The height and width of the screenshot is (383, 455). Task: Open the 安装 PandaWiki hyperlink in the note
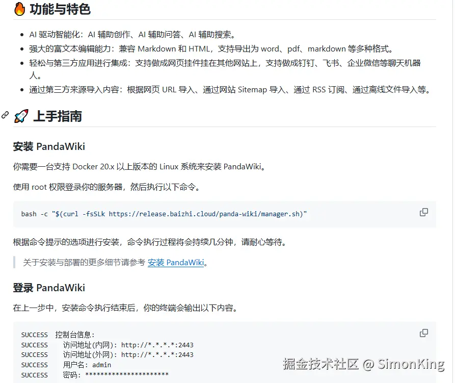[176, 263]
